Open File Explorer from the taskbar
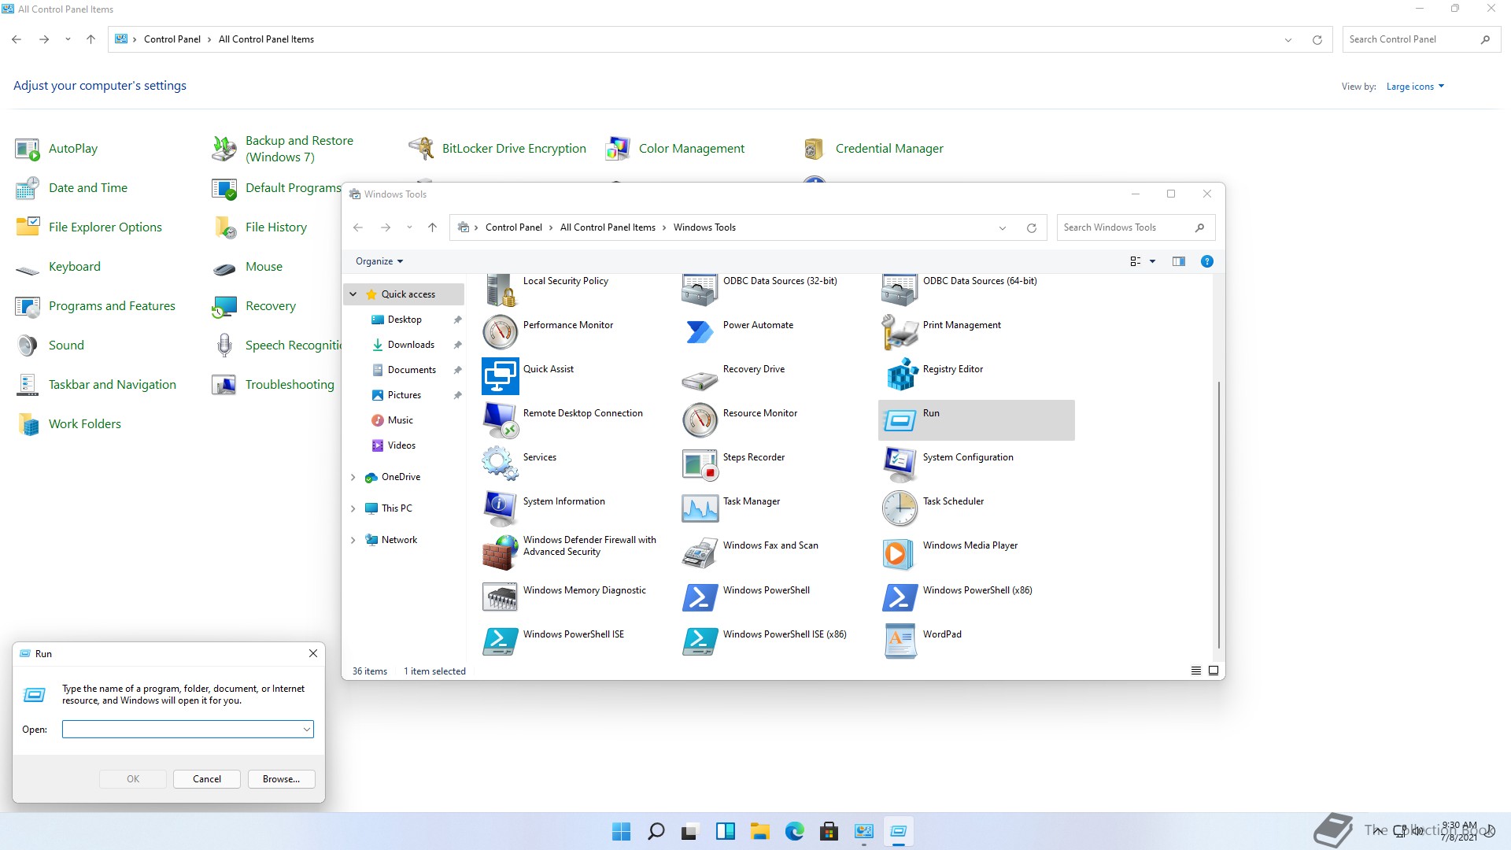Image resolution: width=1511 pixels, height=850 pixels. [759, 831]
